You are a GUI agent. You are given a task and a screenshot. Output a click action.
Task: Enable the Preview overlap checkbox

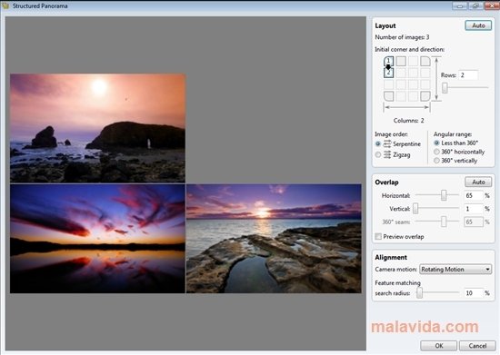tap(378, 237)
